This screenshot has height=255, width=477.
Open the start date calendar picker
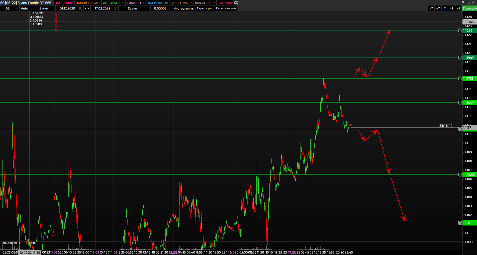[x=81, y=8]
